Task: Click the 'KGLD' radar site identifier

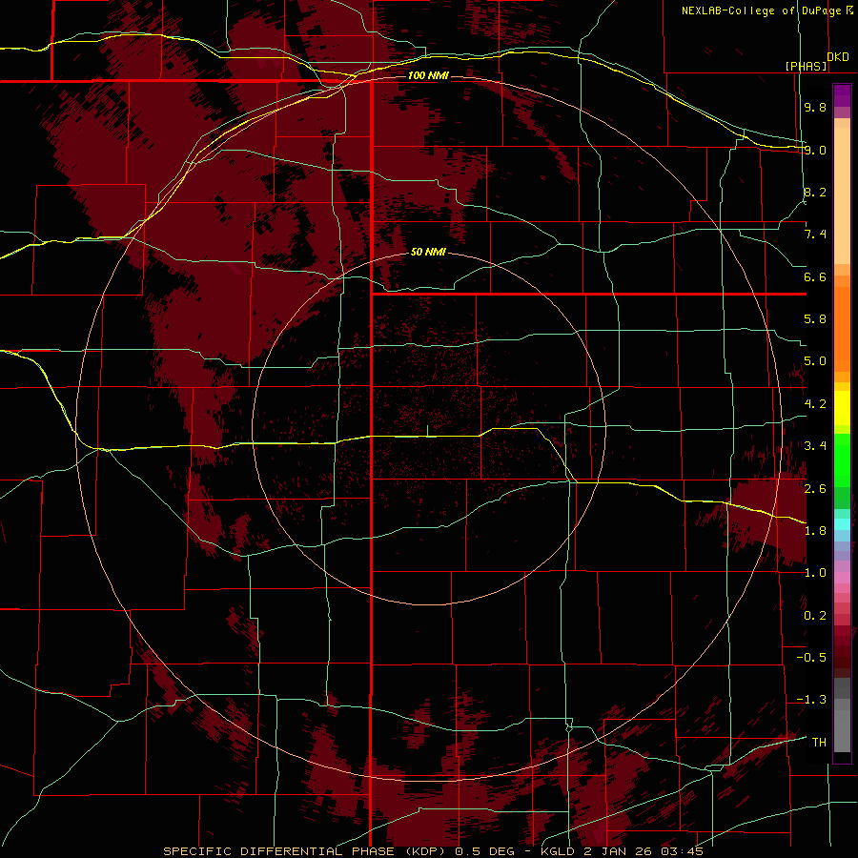Action: click(558, 851)
